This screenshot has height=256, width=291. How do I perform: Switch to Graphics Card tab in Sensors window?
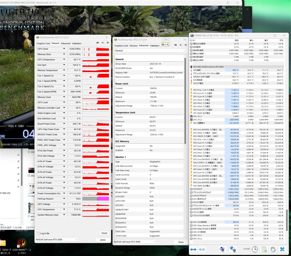(43, 43)
